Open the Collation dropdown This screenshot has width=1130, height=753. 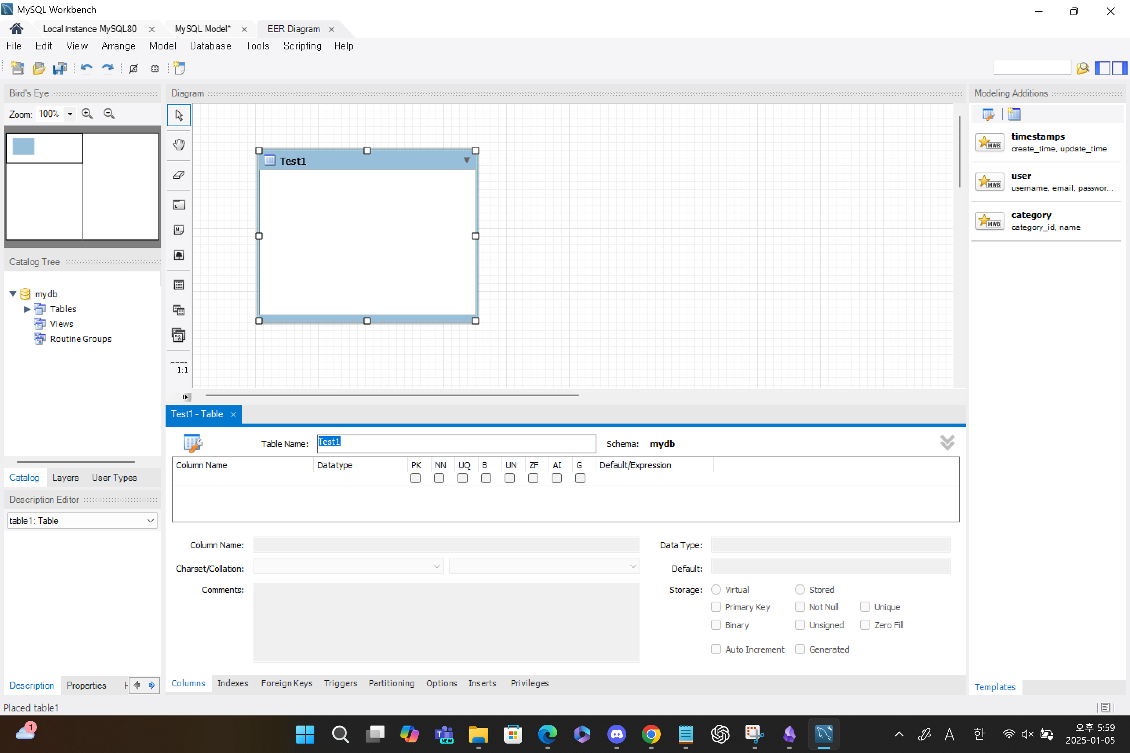(x=544, y=566)
